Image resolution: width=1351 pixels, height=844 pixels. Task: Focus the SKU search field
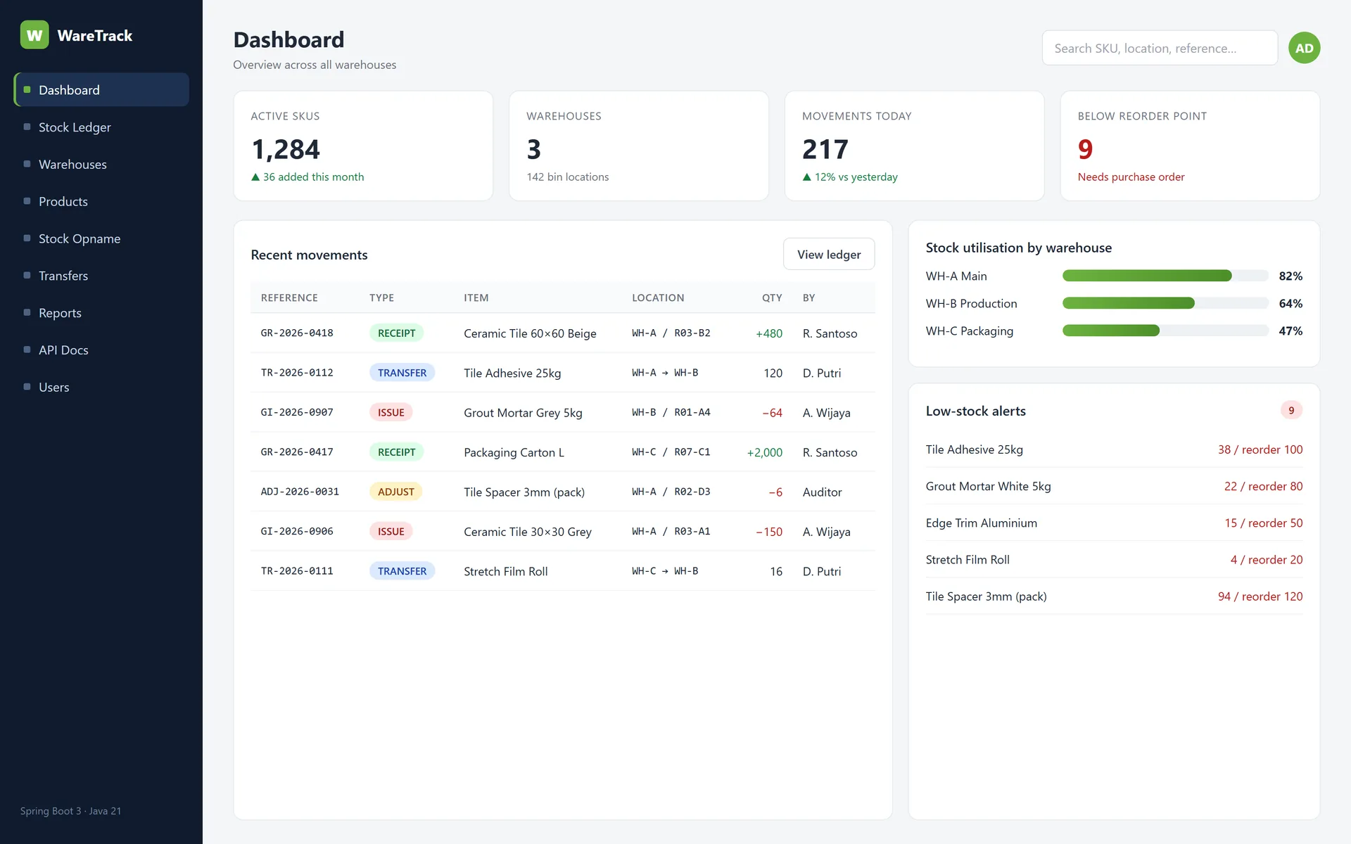1160,48
